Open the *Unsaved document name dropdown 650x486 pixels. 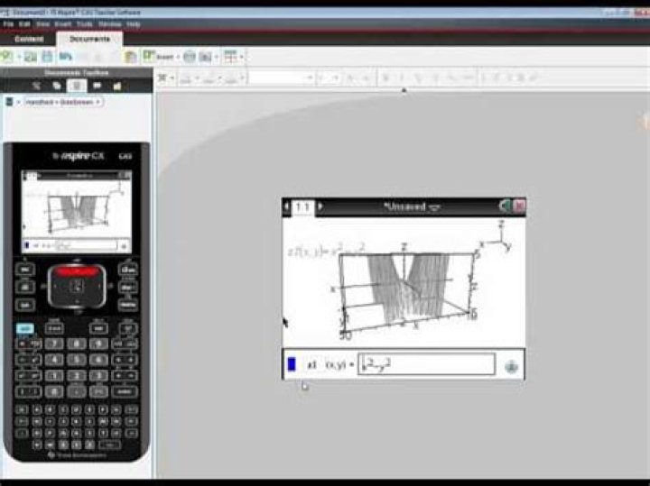412,206
